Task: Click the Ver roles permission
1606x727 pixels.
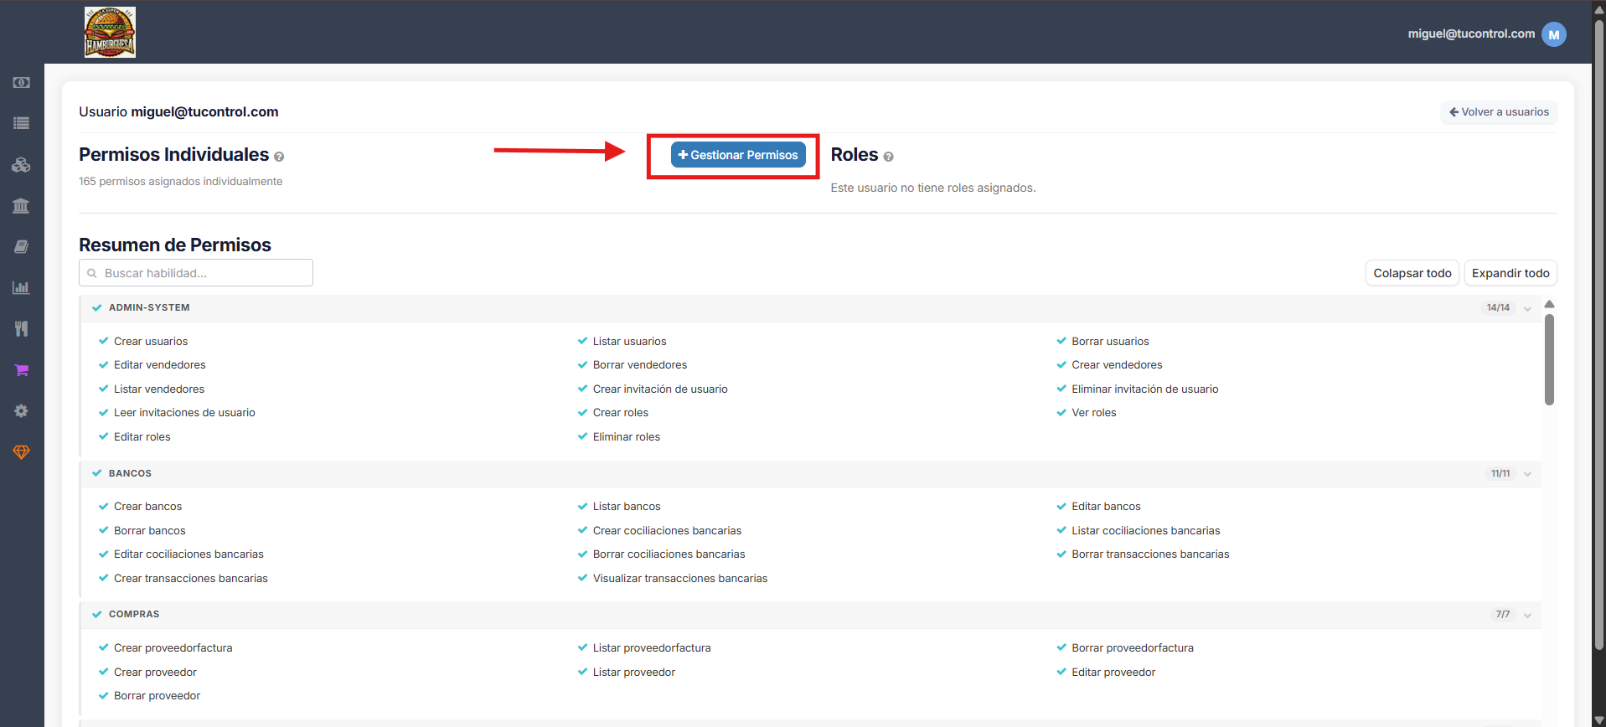Action: tap(1093, 412)
